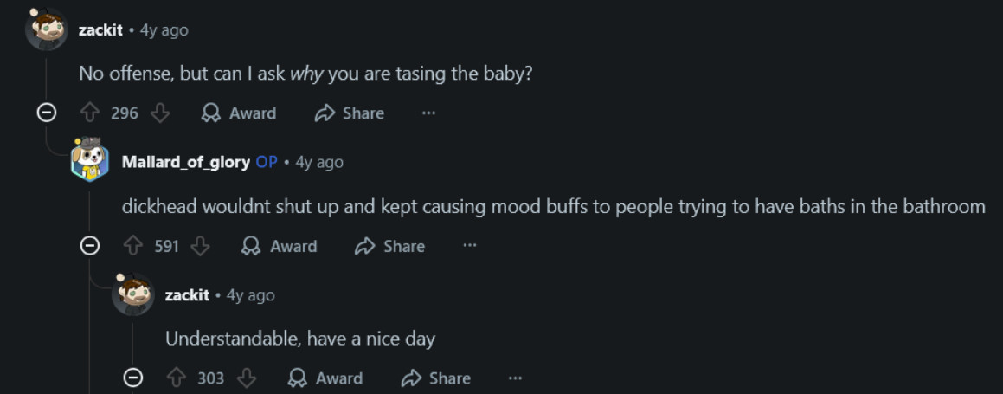Viewport: 1003px width, 394px height.
Task: Upvote zackit's comment about tasing the baby
Action: [89, 113]
